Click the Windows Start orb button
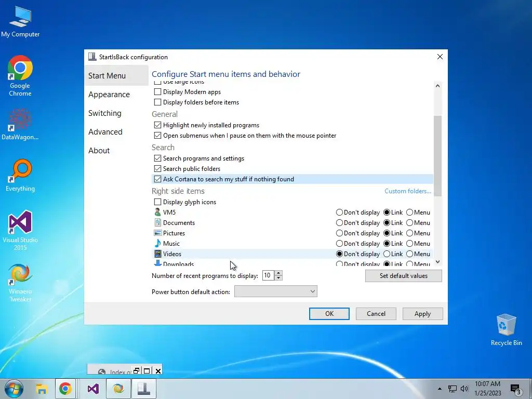The width and height of the screenshot is (532, 399). [x=14, y=389]
